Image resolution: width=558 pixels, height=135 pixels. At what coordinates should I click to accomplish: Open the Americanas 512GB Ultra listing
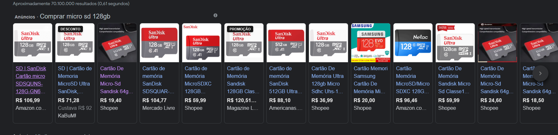tap(286, 80)
